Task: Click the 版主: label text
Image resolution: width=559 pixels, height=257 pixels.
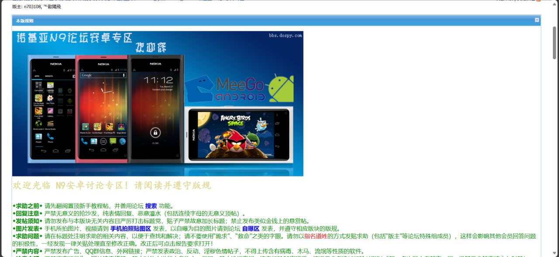Action: pyautogui.click(x=17, y=7)
